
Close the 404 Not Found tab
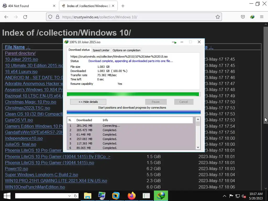tap(54, 6)
